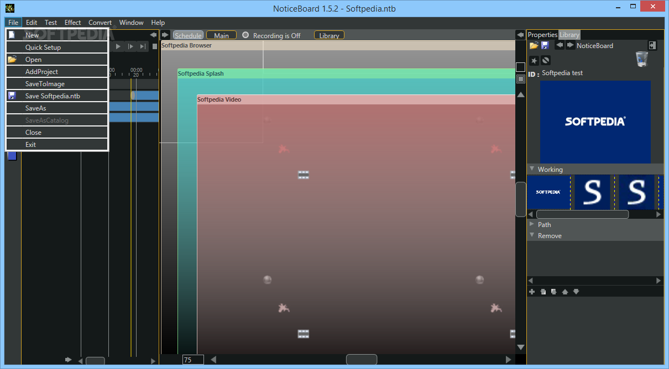Click the Schedule button
669x369 pixels.
tap(188, 35)
